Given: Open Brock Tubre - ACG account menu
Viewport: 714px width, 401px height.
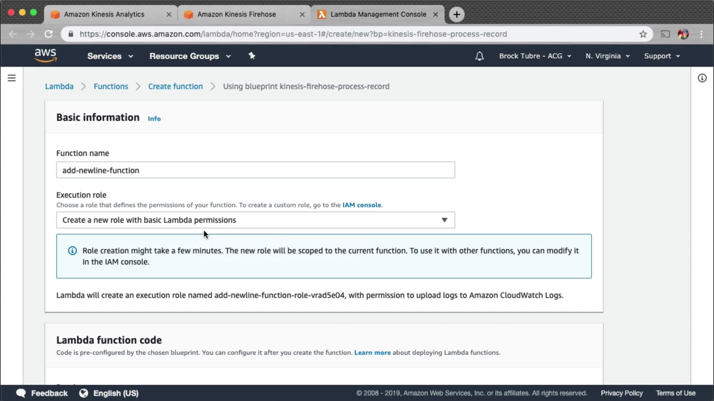Looking at the screenshot, I should 535,56.
